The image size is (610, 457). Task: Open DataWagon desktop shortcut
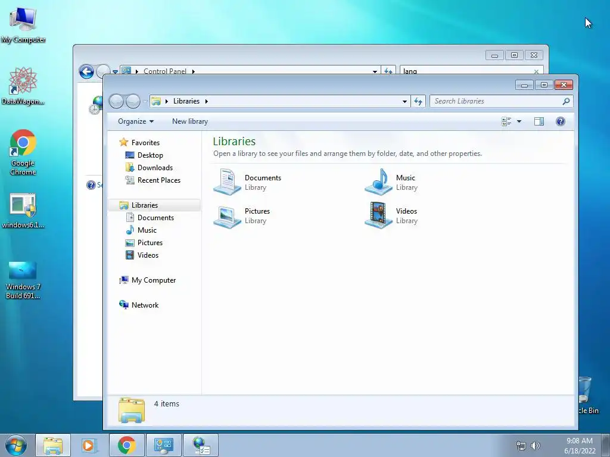[23, 86]
